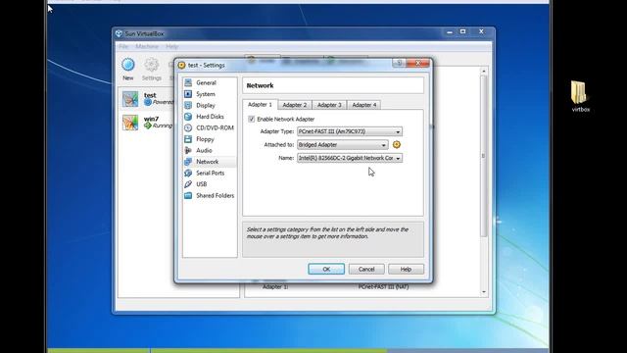This screenshot has height=353, width=627.
Task: Select the General settings category
Action: 210,82
